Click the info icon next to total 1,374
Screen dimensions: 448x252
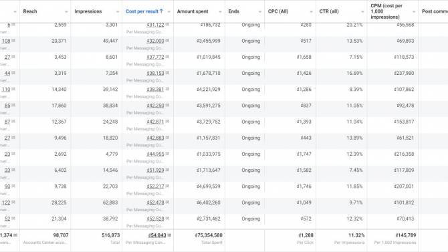[15, 235]
